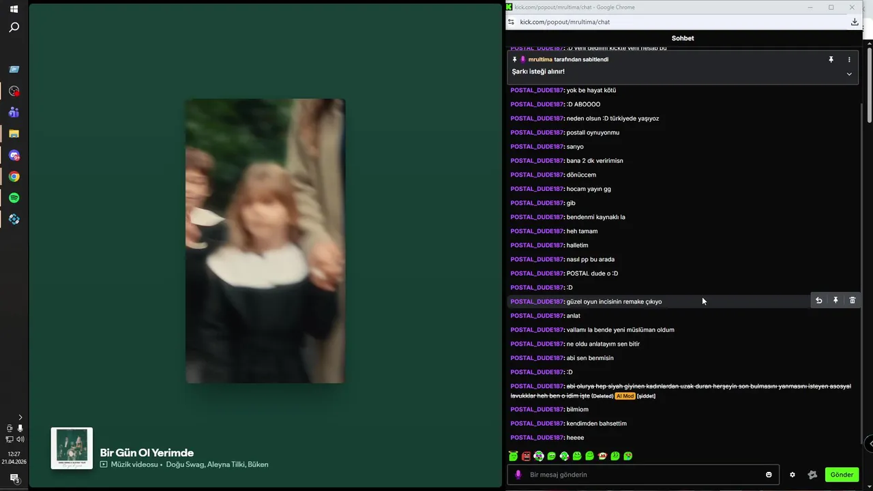Click the music video canvas
This screenshot has width=873, height=491.
(x=265, y=241)
